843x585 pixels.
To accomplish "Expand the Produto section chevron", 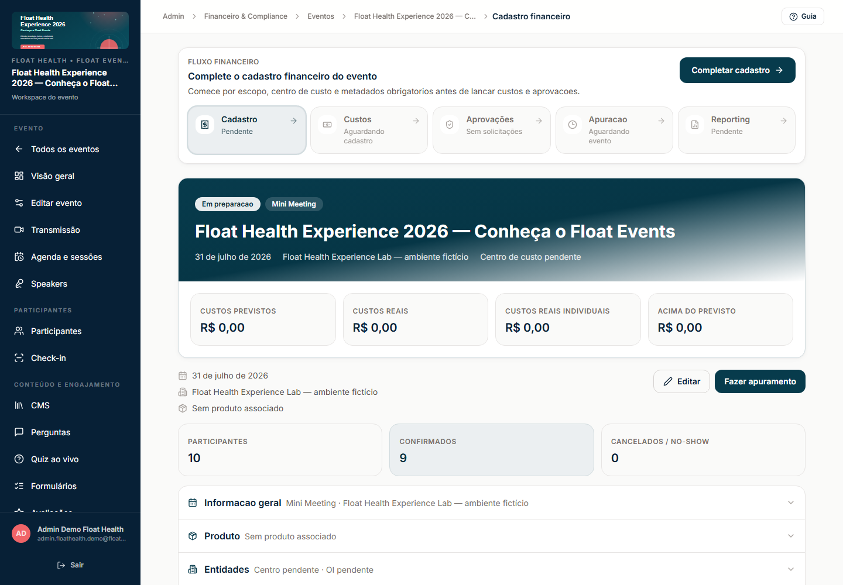I will pos(791,536).
